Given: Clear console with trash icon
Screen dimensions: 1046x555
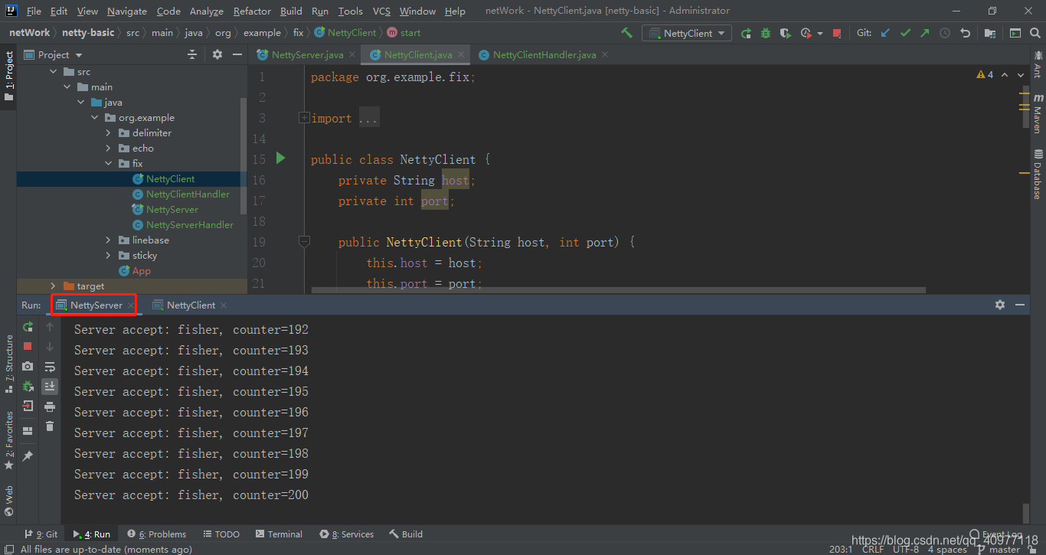Looking at the screenshot, I should (50, 426).
